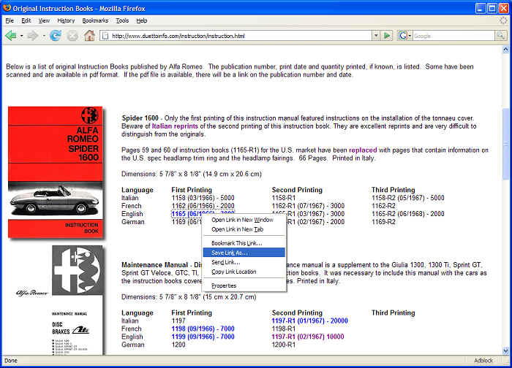
Task: Open the 1197-R1 (01/1967) - 20000 link
Action: tap(310, 321)
